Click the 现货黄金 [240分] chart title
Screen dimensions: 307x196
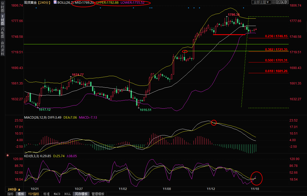[x=37, y=2]
